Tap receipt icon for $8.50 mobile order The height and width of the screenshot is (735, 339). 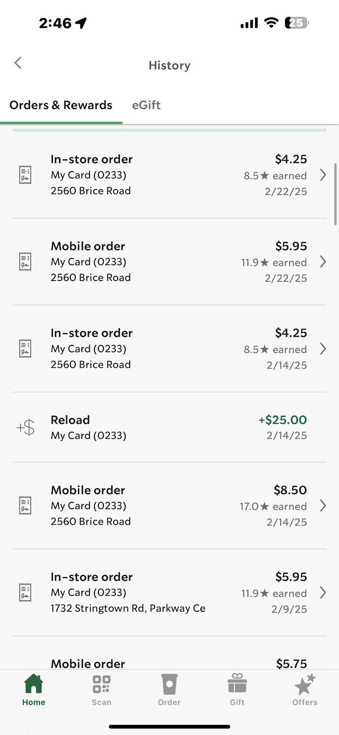(x=25, y=506)
